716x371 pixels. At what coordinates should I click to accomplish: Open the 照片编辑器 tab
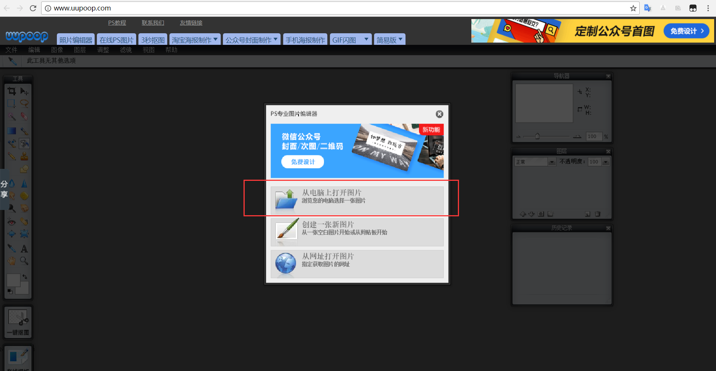click(x=76, y=40)
